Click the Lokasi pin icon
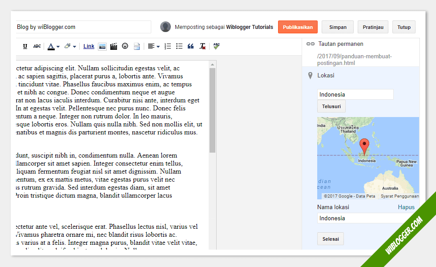436x267 pixels. (x=311, y=76)
